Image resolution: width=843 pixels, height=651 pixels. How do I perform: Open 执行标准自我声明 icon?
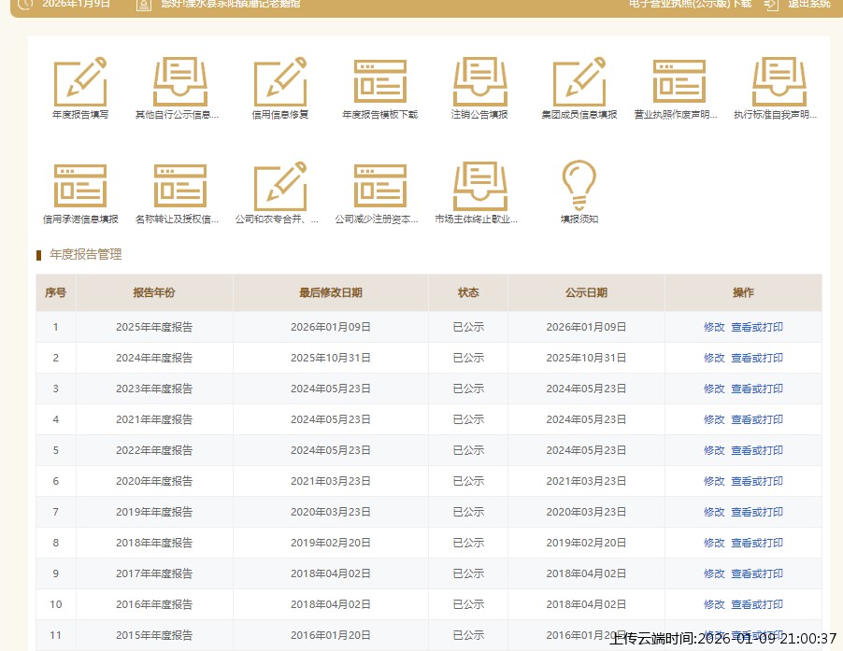779,82
